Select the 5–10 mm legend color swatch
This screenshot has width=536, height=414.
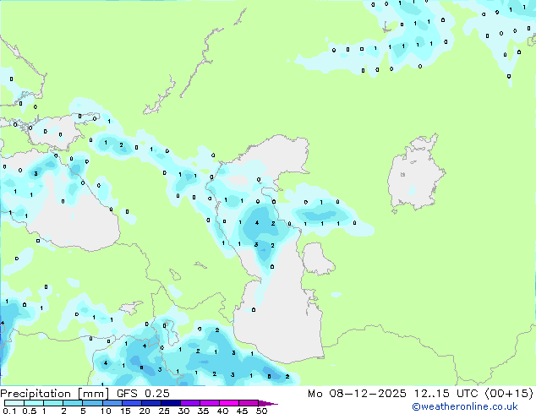(92, 403)
